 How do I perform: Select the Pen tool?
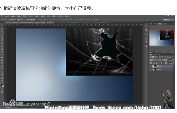click(x=2, y=66)
